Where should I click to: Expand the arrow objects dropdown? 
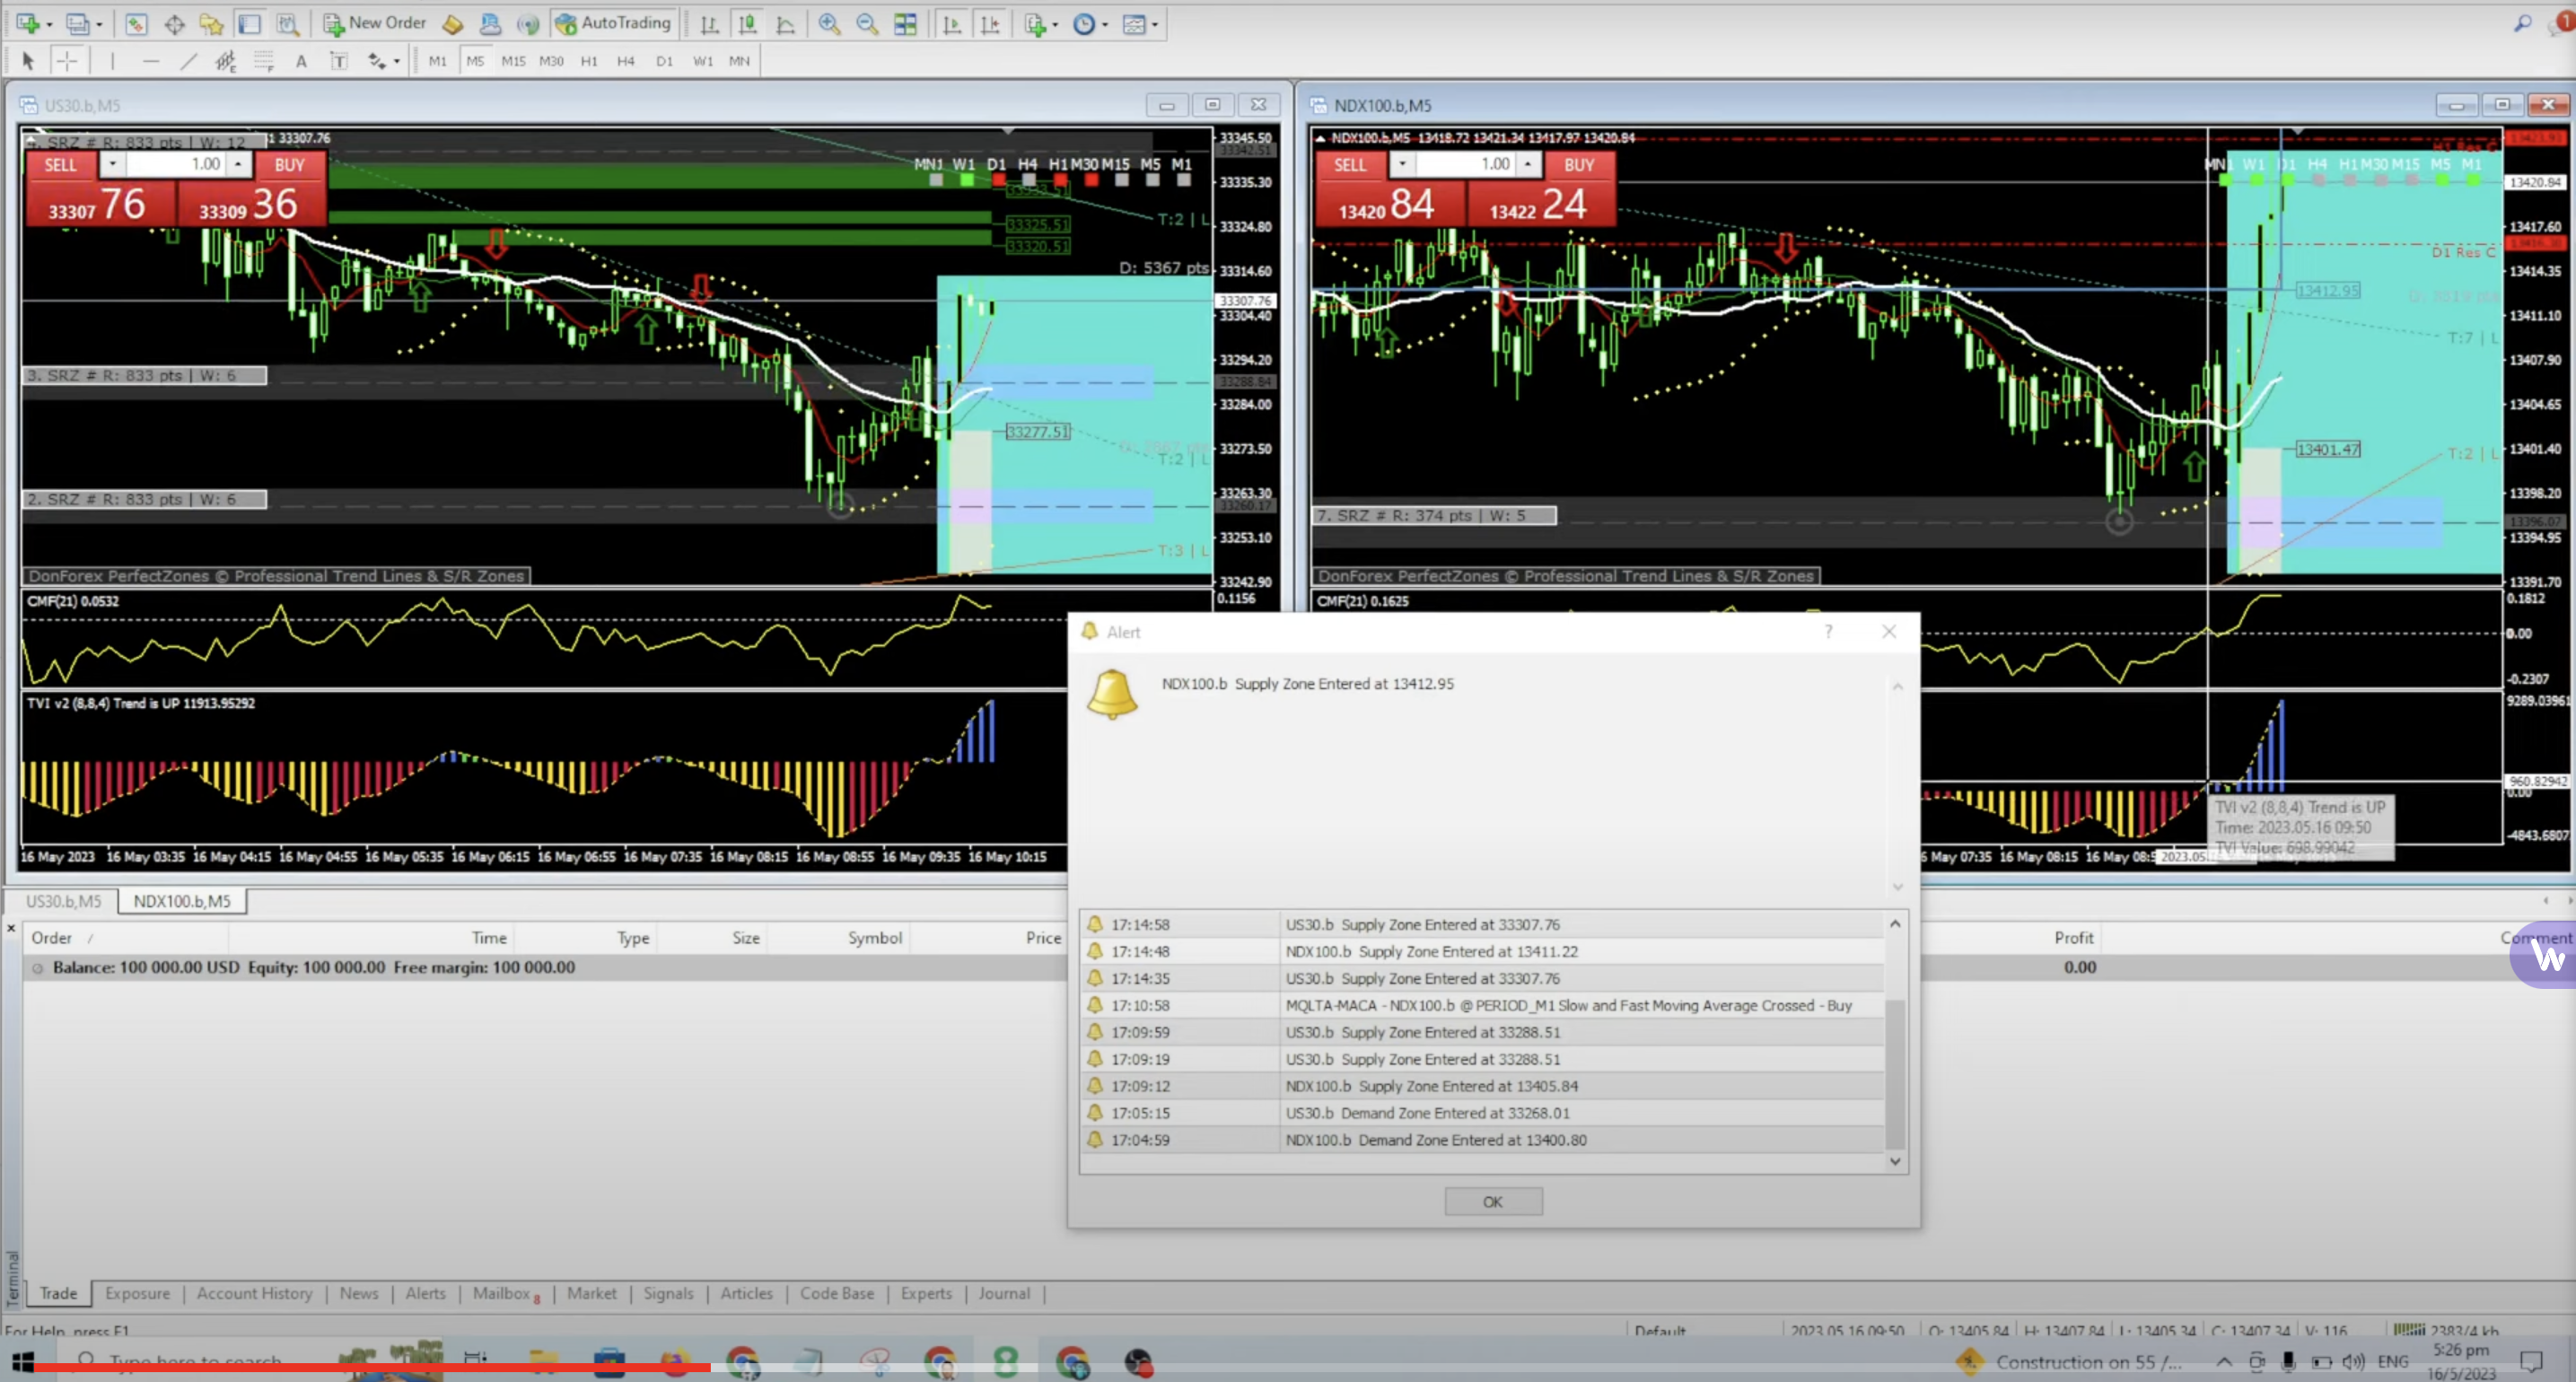396,61
